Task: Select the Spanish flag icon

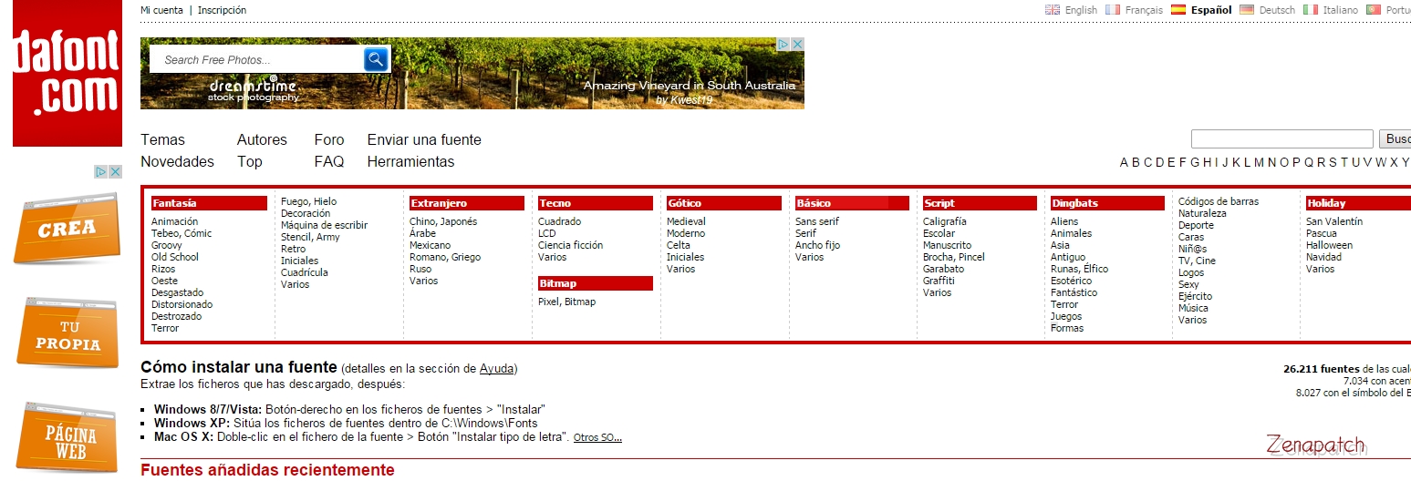Action: [x=1178, y=10]
